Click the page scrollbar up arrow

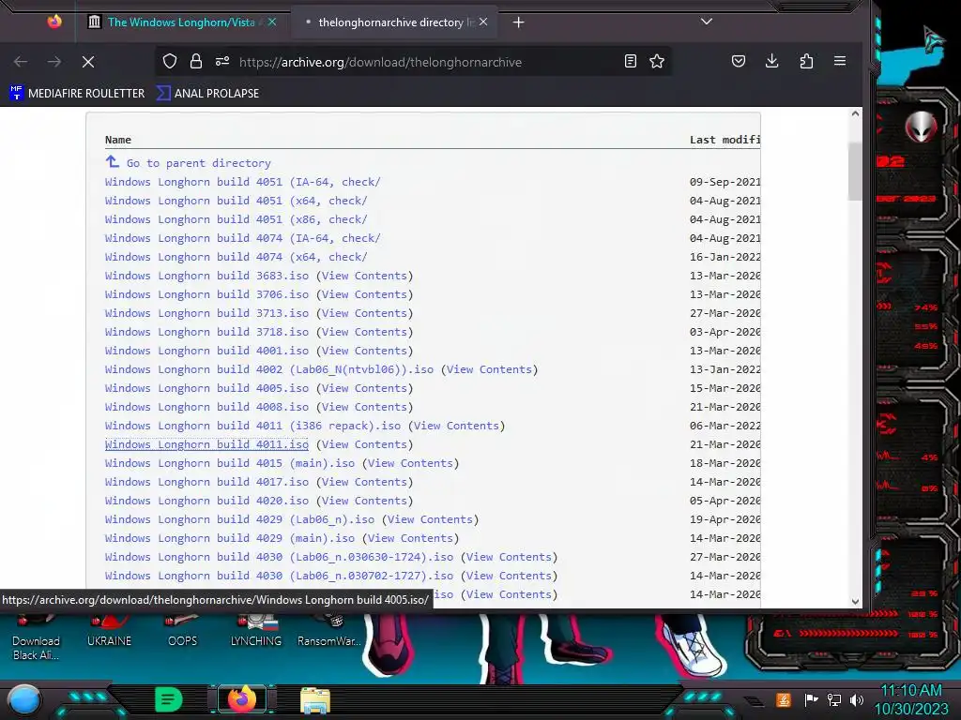[x=856, y=113]
